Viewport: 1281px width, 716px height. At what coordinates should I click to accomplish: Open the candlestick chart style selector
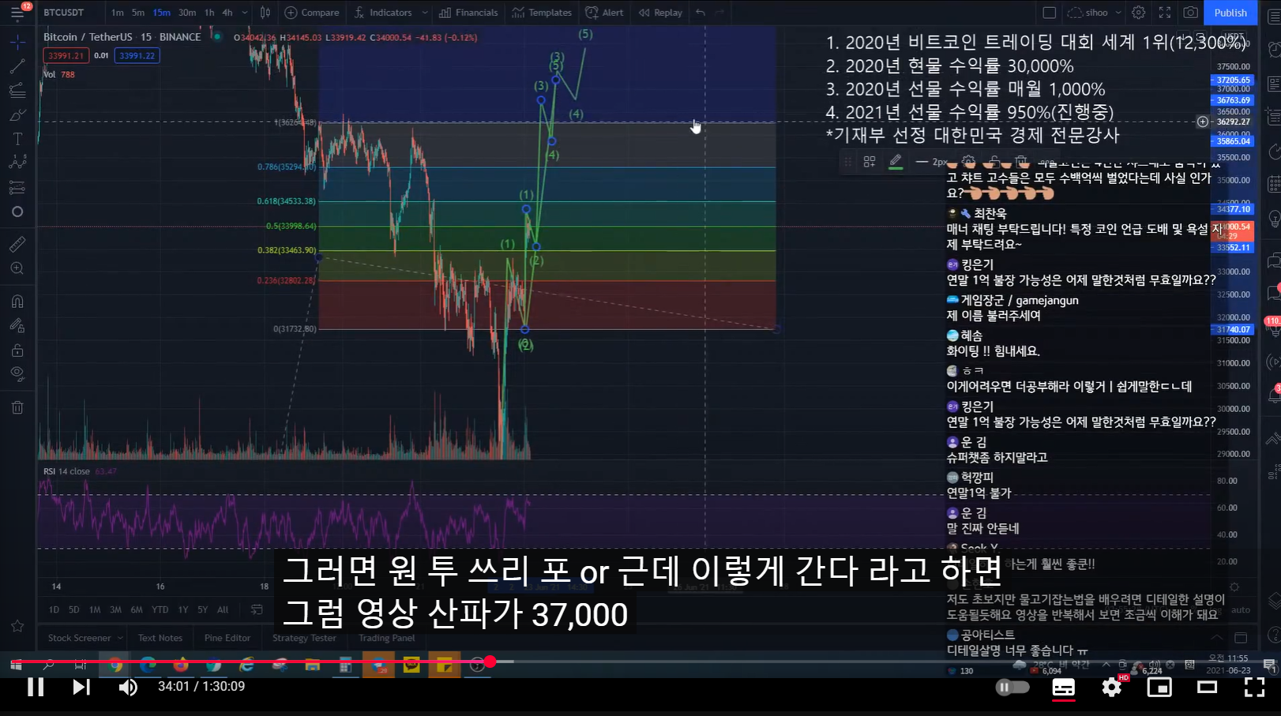point(265,13)
